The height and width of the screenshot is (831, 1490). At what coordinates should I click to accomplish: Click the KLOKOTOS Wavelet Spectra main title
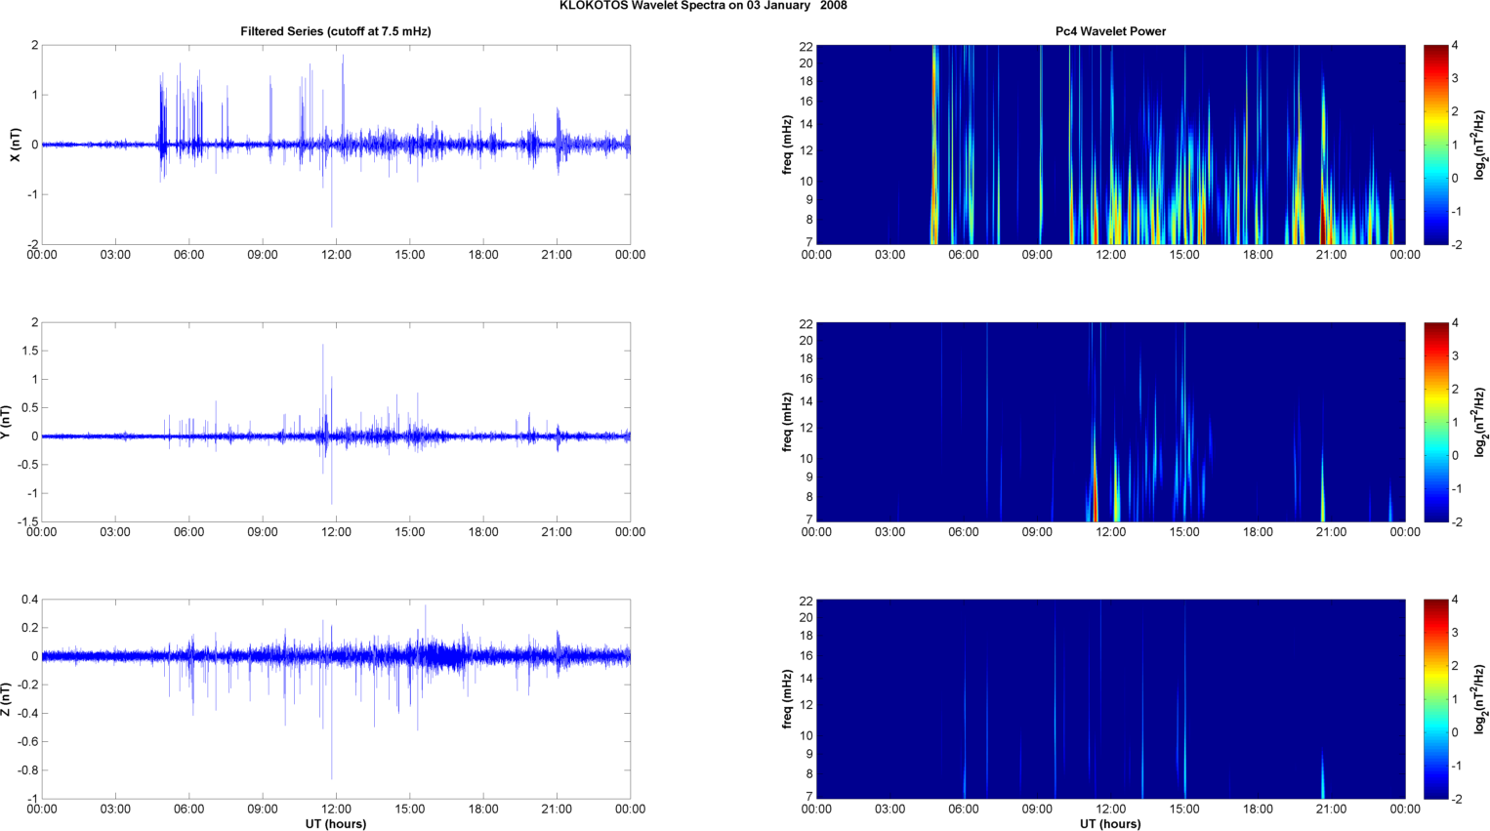tap(703, 6)
